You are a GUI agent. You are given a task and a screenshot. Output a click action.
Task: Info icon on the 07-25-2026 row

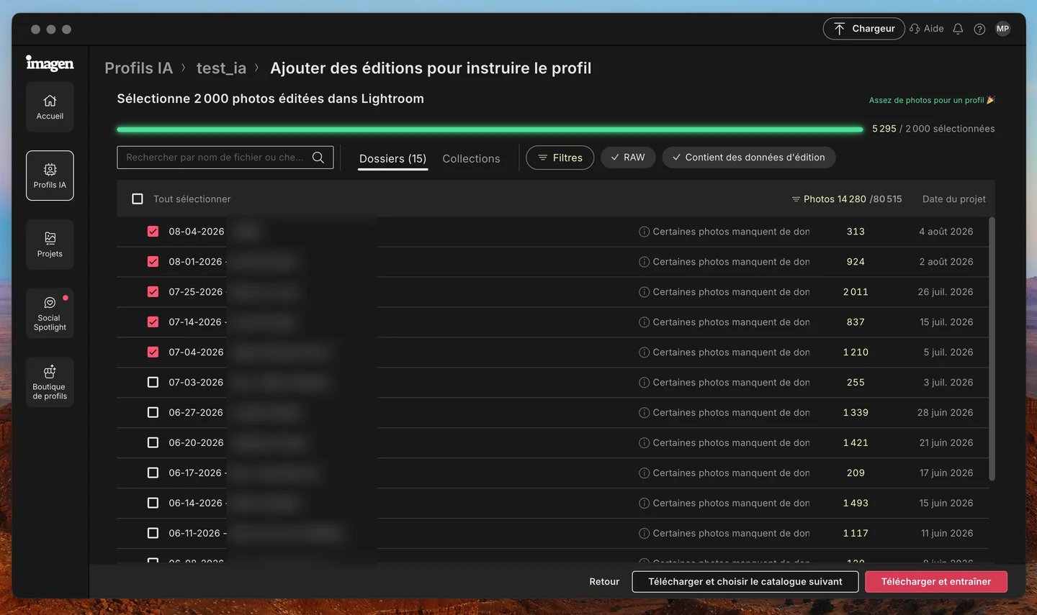click(644, 292)
